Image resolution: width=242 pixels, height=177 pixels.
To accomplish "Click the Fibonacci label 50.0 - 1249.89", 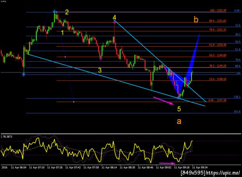I will pyautogui.click(x=218, y=55).
